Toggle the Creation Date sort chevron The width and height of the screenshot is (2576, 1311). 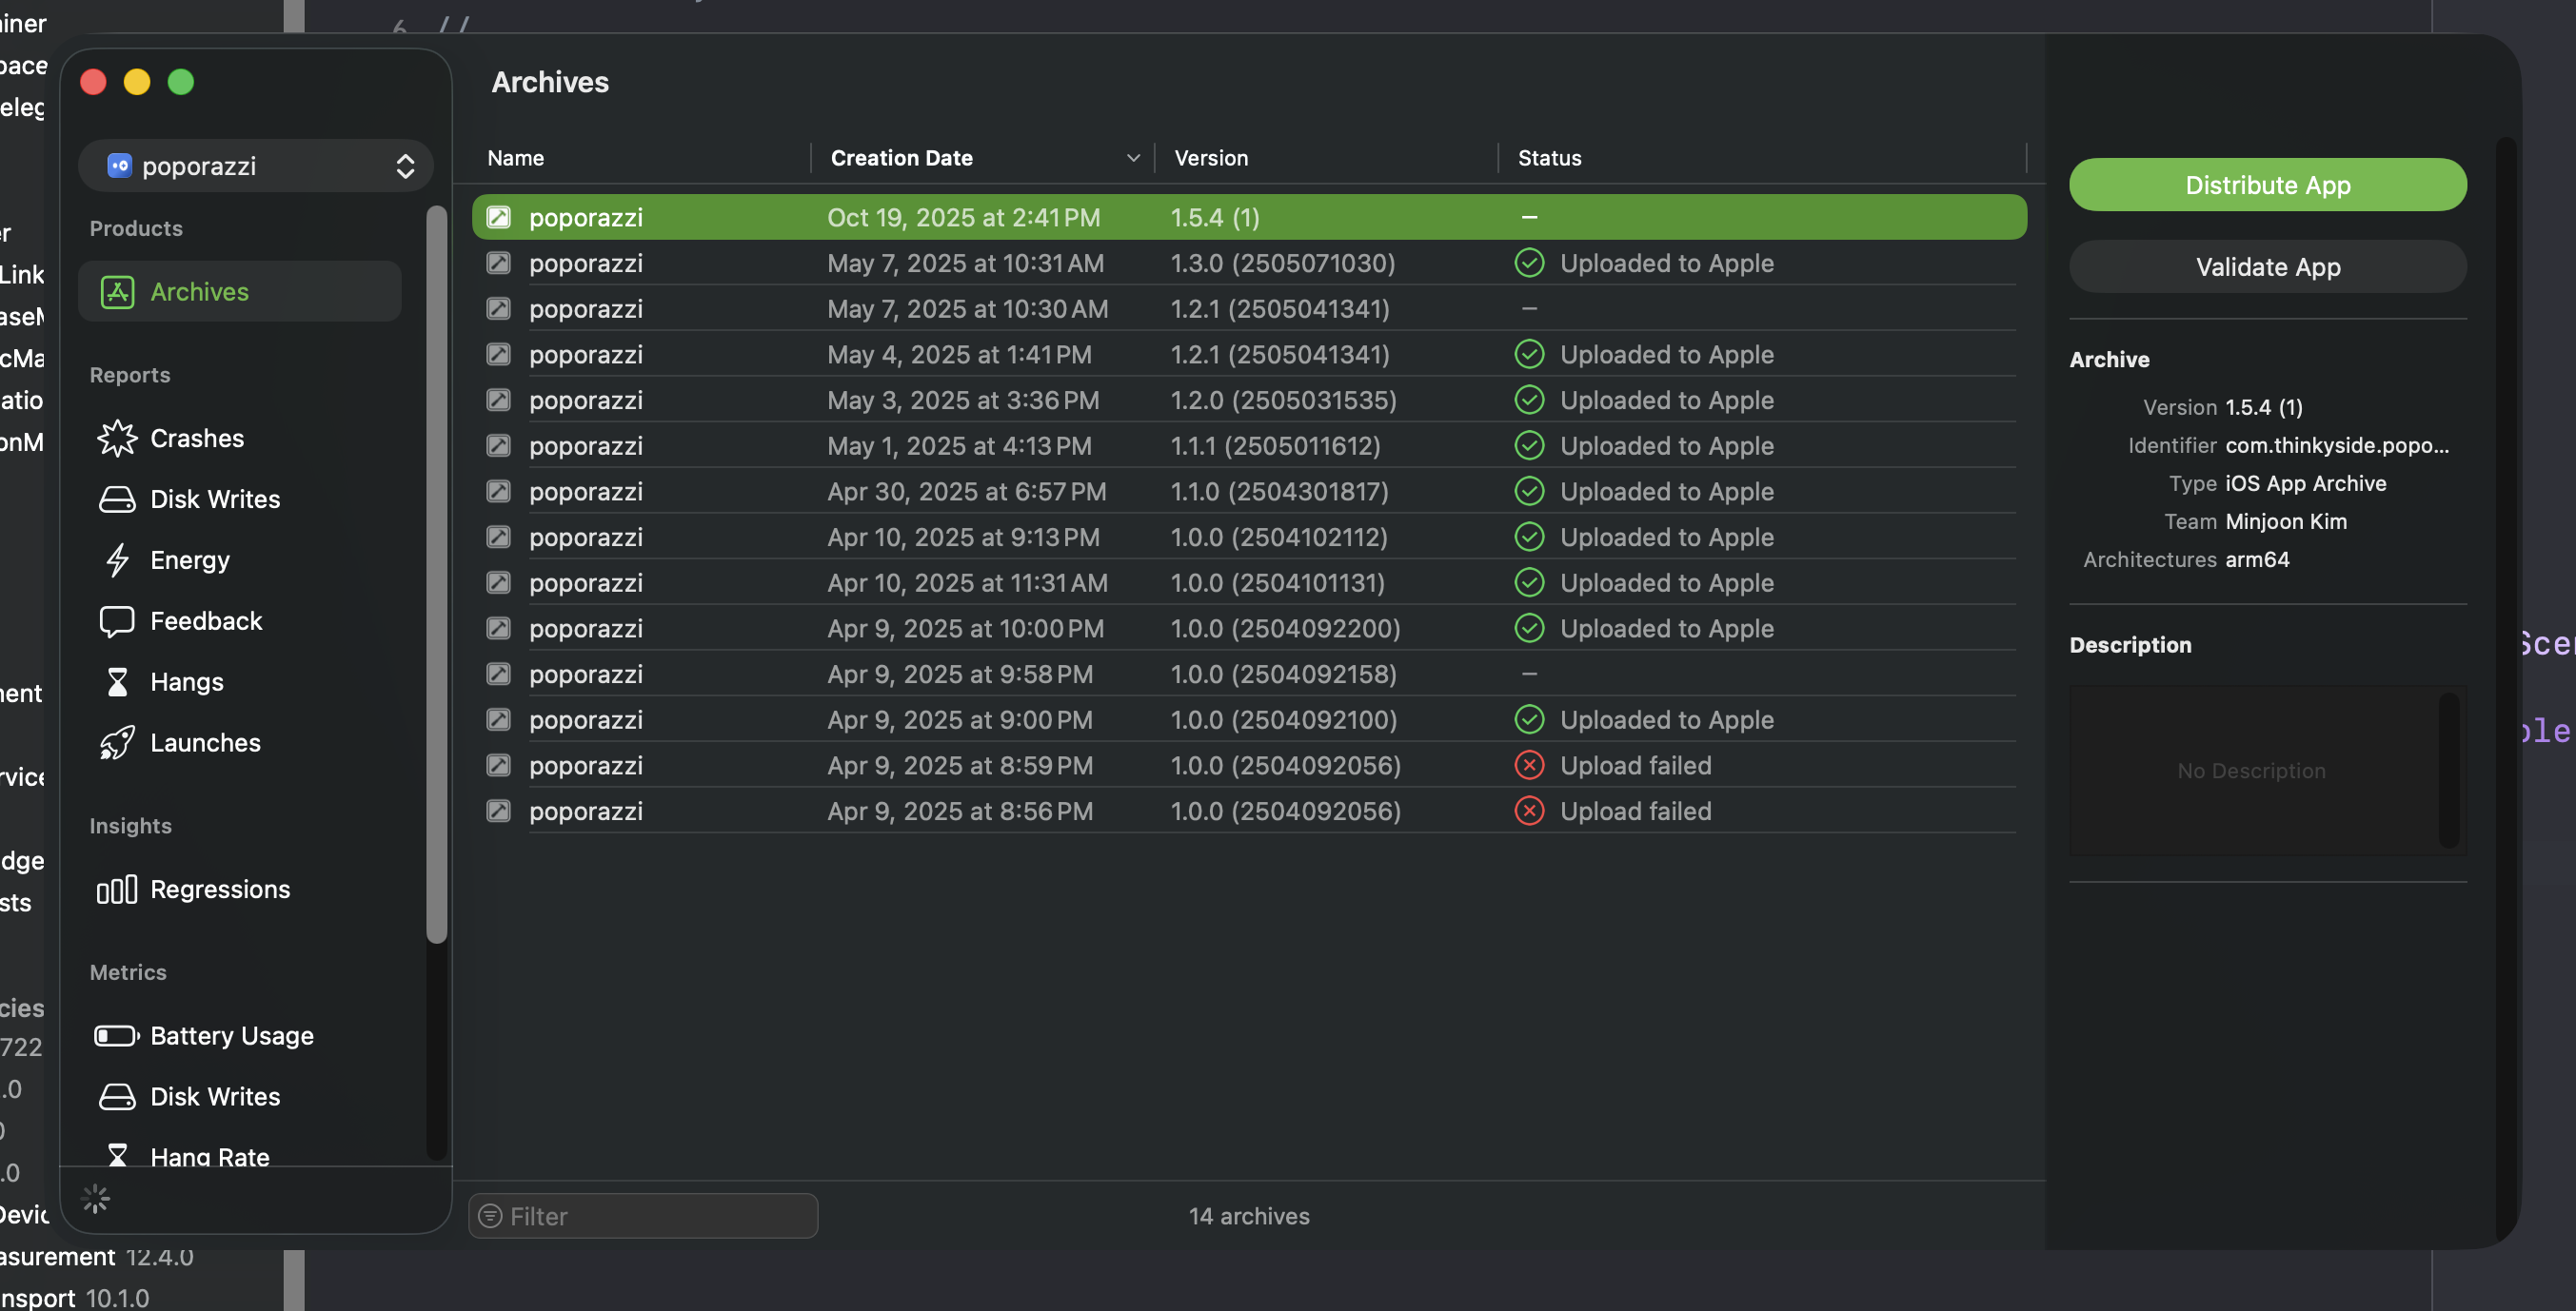pos(1132,158)
